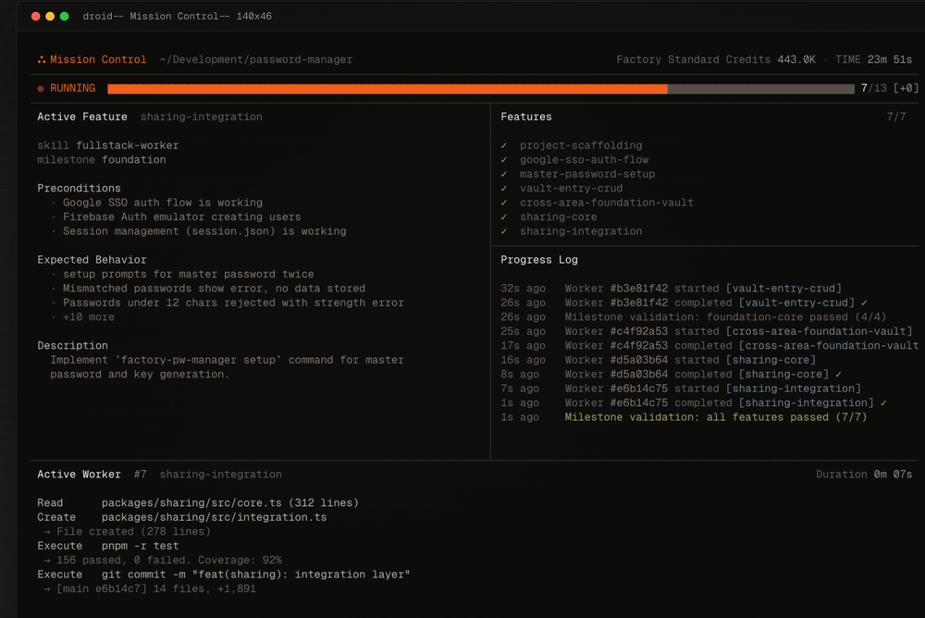The width and height of the screenshot is (925, 618).
Task: Click the yellow minimize window button
Action: coord(50,17)
